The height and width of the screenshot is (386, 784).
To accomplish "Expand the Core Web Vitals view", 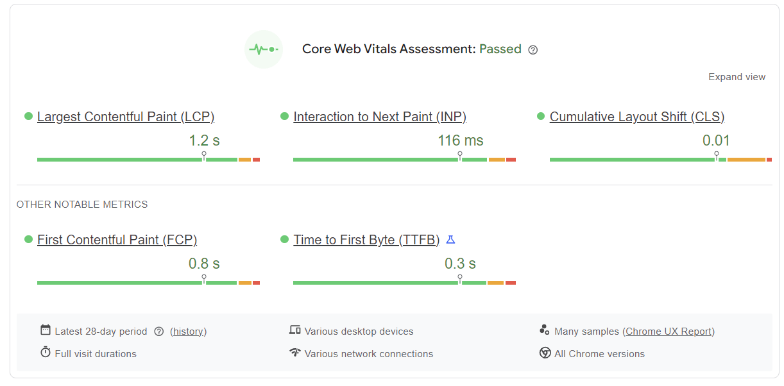I will click(x=737, y=77).
